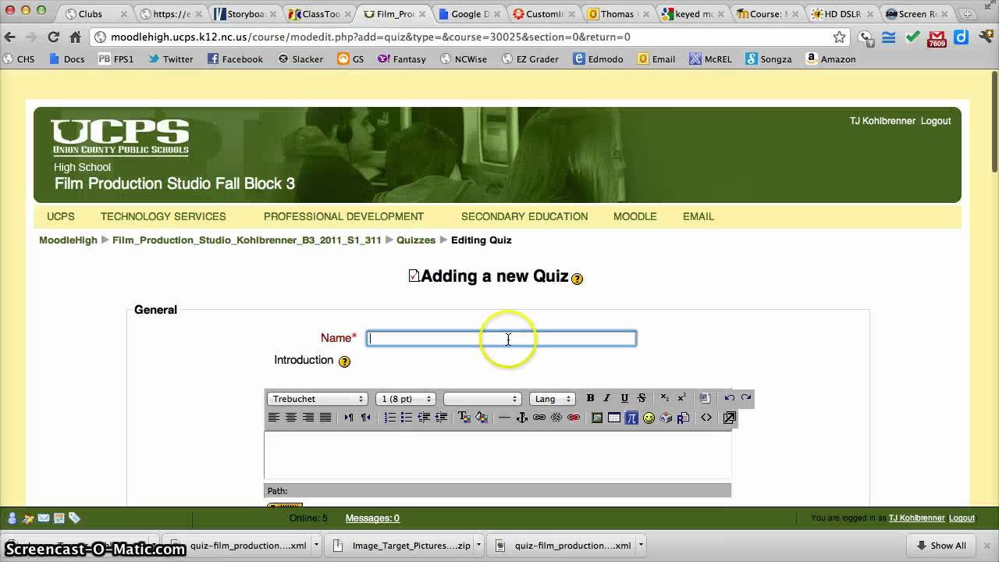The width and height of the screenshot is (999, 562).
Task: Open the Lang language dropdown
Action: (553, 399)
